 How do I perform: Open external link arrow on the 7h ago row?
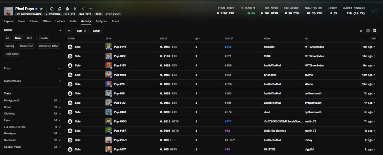coord(375,122)
